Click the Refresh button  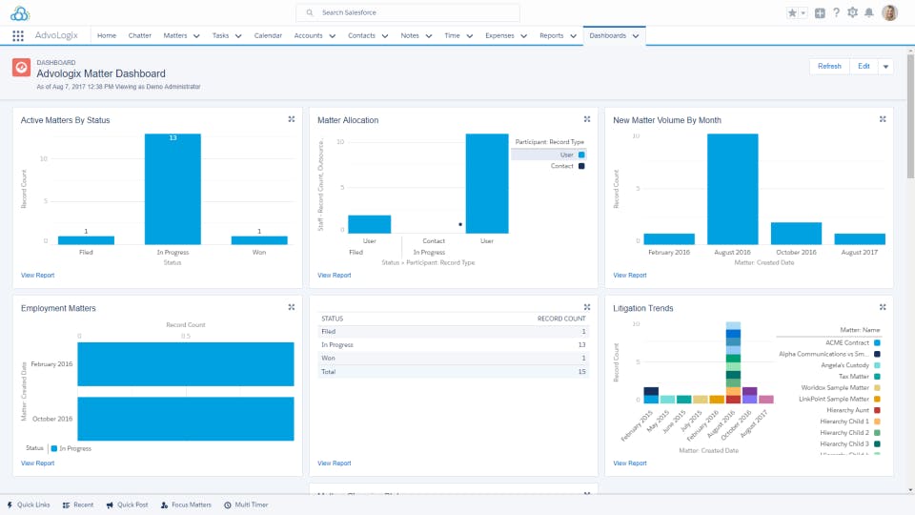(829, 67)
